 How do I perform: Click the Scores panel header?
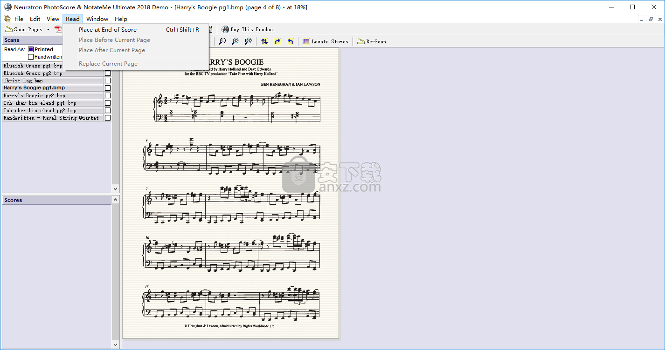point(57,200)
